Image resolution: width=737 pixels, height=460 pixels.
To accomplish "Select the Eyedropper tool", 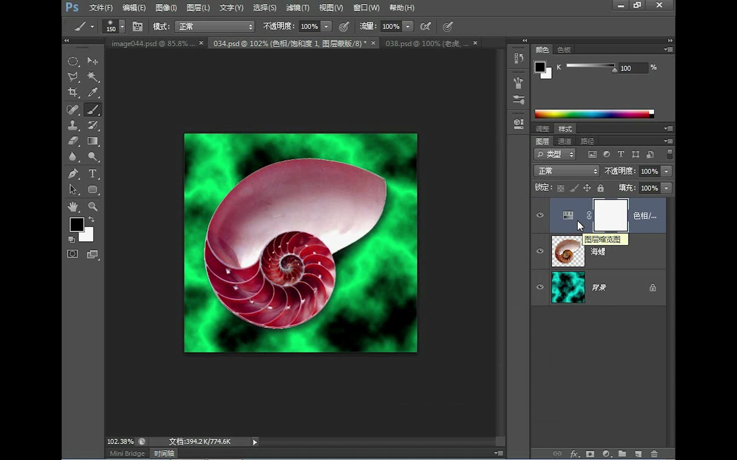I will tap(93, 92).
